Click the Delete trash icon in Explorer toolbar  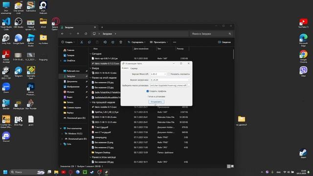(121, 42)
